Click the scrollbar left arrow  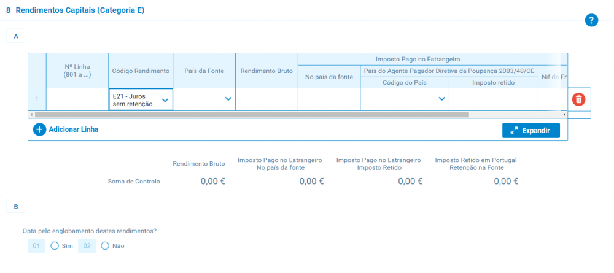coord(32,115)
